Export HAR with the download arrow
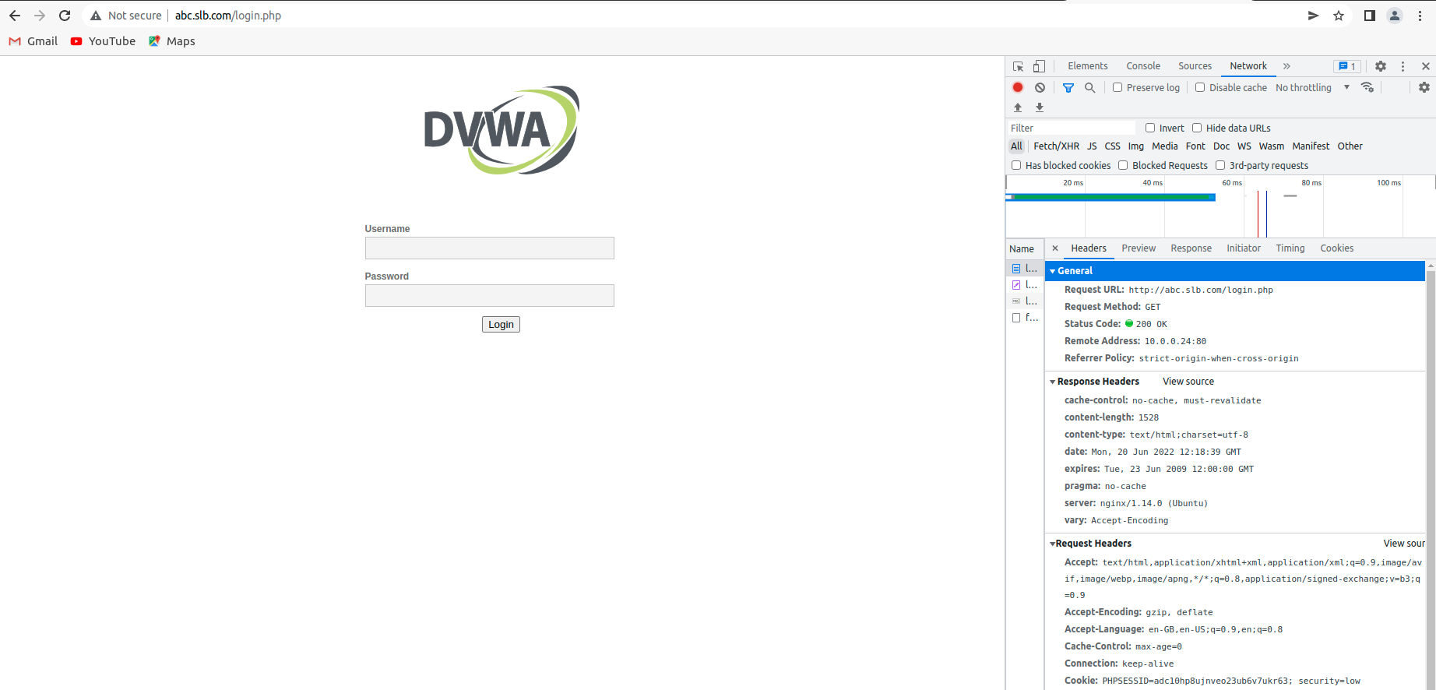This screenshot has height=690, width=1436. point(1040,107)
